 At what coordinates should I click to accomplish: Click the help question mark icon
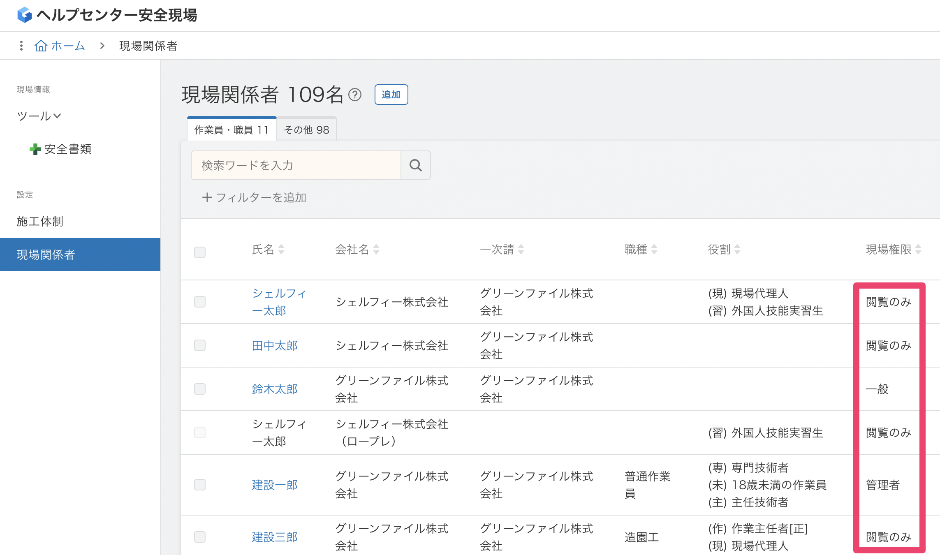tap(354, 95)
